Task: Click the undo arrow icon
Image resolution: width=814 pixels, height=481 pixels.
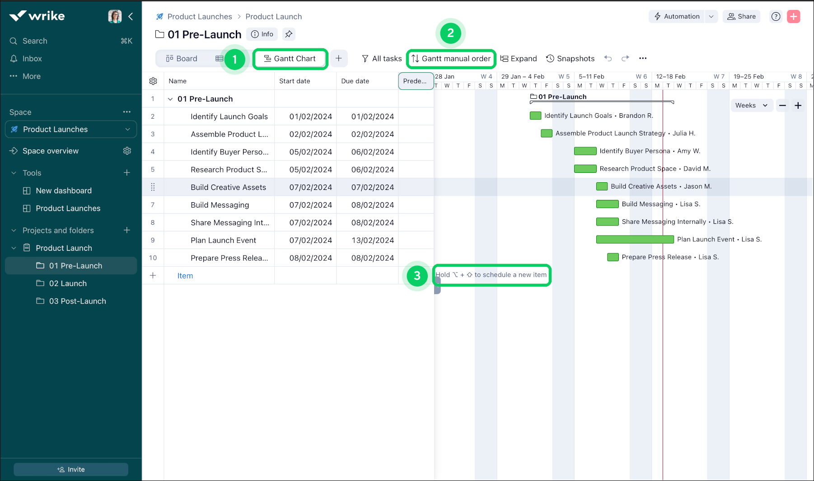Action: (608, 58)
